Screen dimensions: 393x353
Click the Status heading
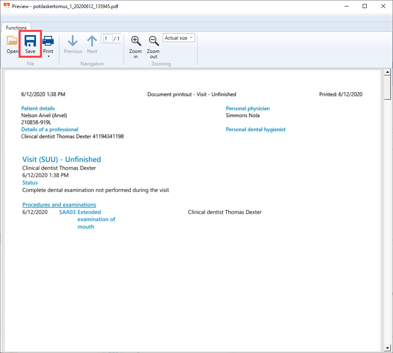pos(30,183)
